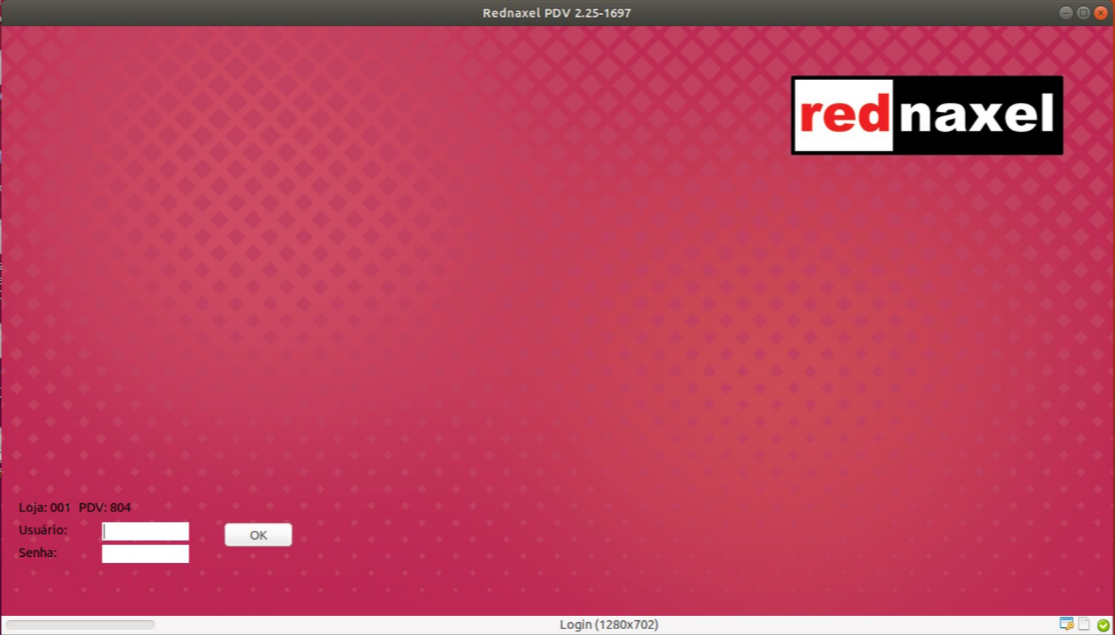Close the Rednaxel PDV window
Viewport: 1115px width, 635px height.
pos(1101,11)
